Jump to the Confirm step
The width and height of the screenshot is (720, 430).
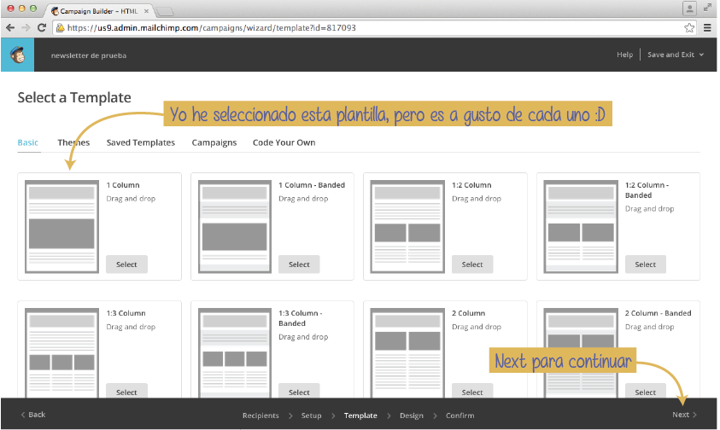pos(460,415)
